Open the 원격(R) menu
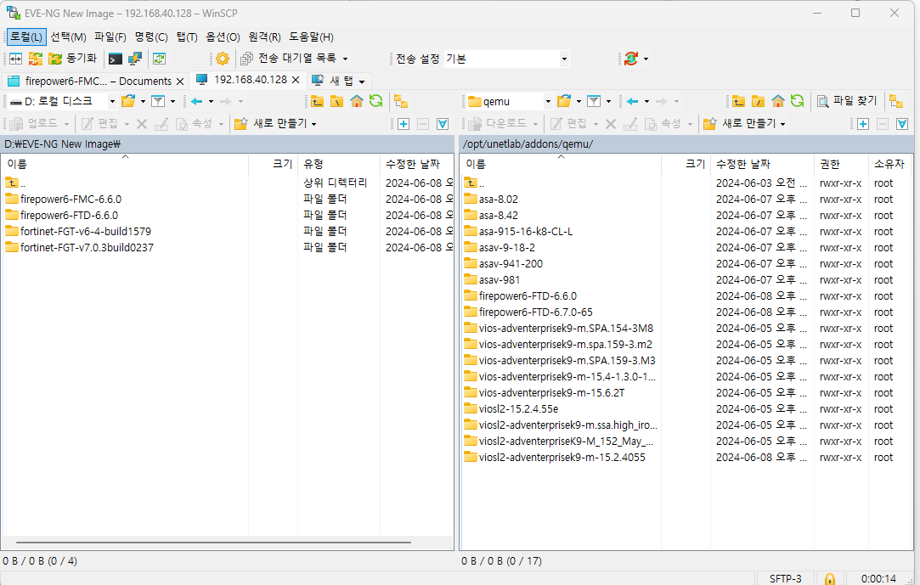Screen dimensions: 920x585 tap(264, 37)
